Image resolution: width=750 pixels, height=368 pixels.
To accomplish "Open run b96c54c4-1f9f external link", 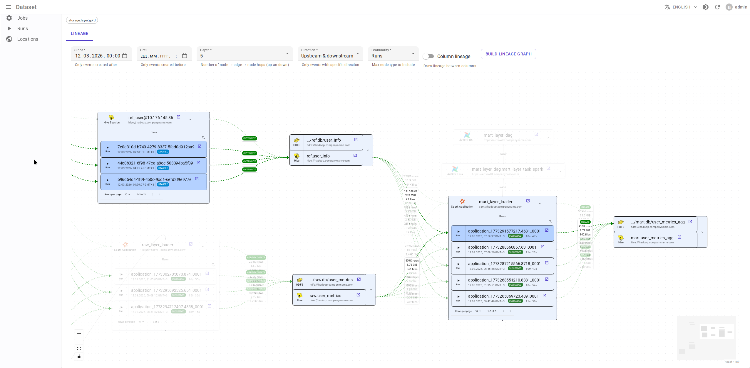I will pyautogui.click(x=197, y=179).
